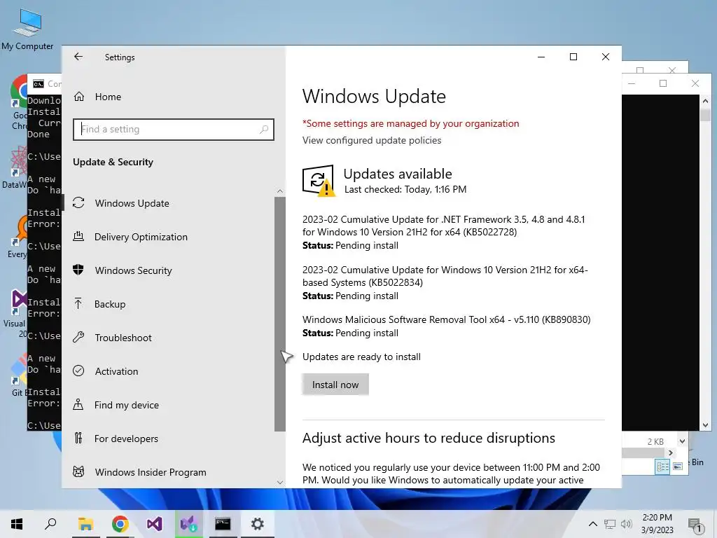Maximize the Settings window
The width and height of the screenshot is (717, 538).
(573, 57)
